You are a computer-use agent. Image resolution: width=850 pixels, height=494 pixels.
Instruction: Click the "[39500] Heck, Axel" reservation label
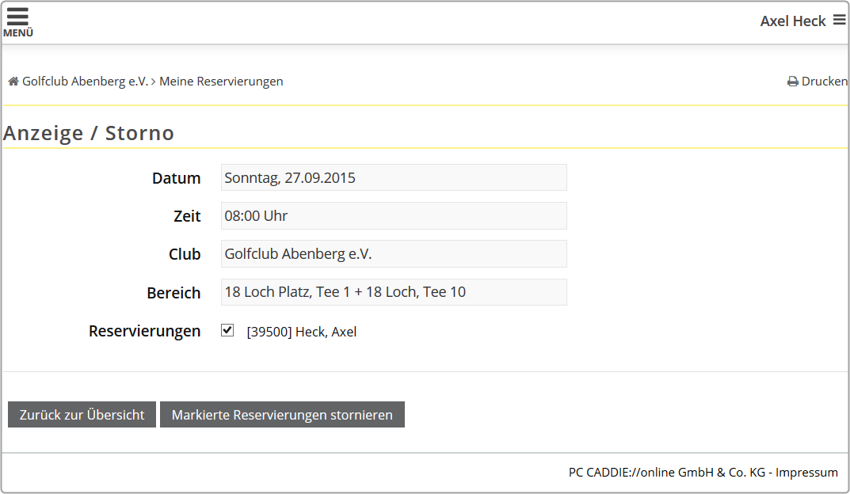coord(302,332)
